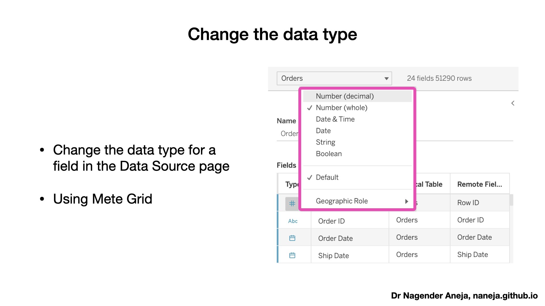Click the Order ID field name cell
The width and height of the screenshot is (545, 306).
(350, 221)
